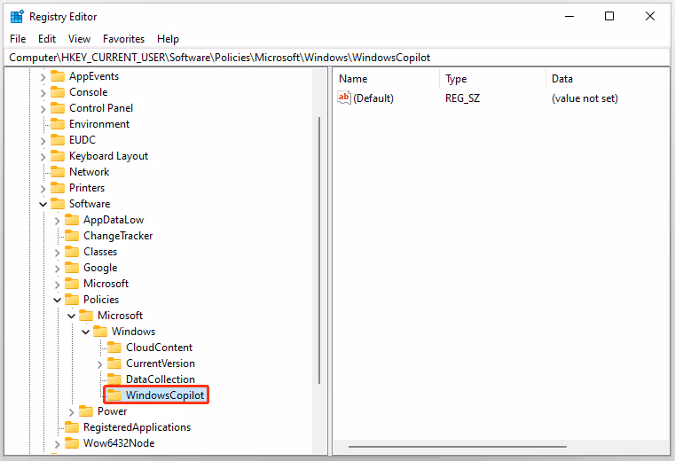Maximize the Registry Editor window
Screen dimensions: 675x461
[609, 16]
